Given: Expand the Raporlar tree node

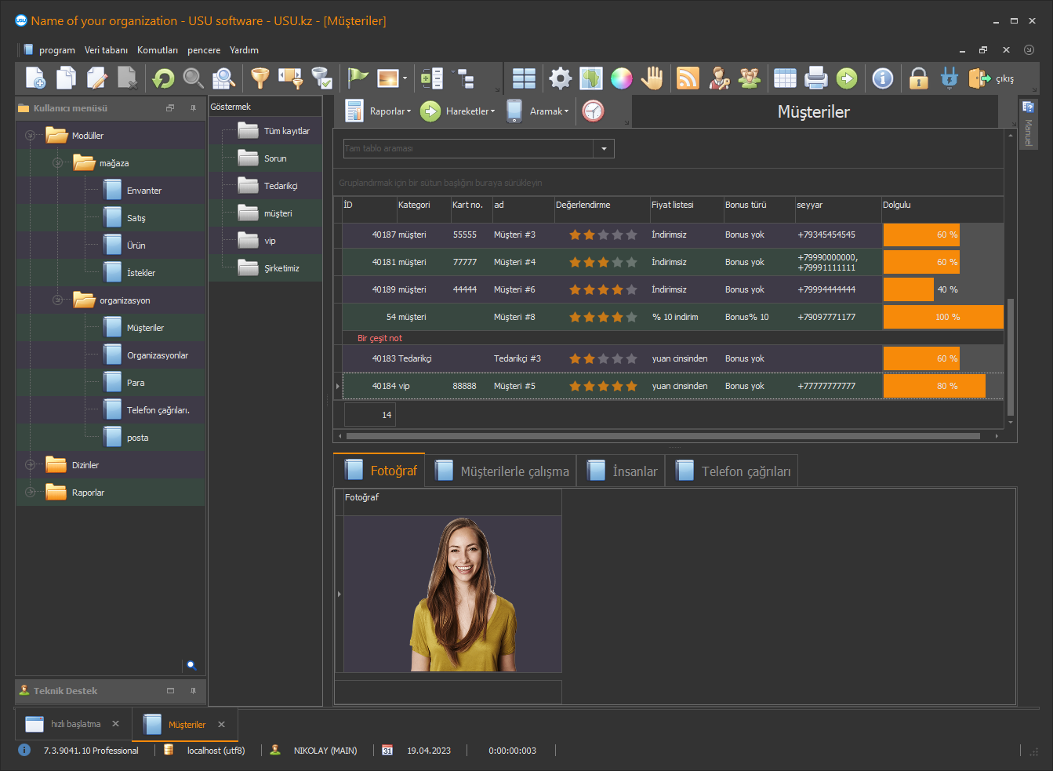Looking at the screenshot, I should (x=30, y=493).
